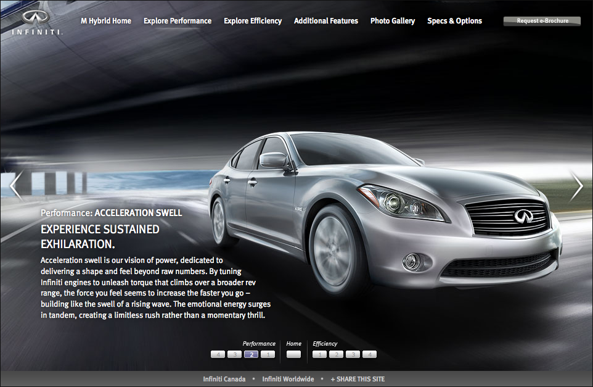Select highlighted Performance slide 2 button
The image size is (593, 387).
(x=251, y=354)
